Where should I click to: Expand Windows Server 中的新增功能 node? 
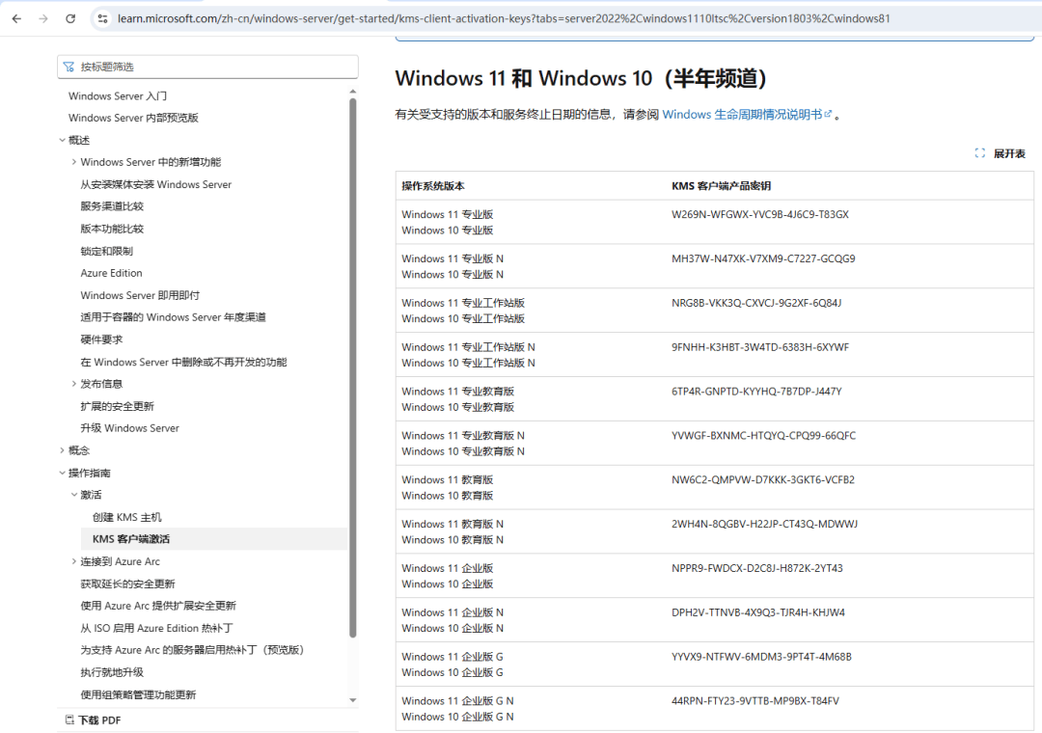point(73,161)
